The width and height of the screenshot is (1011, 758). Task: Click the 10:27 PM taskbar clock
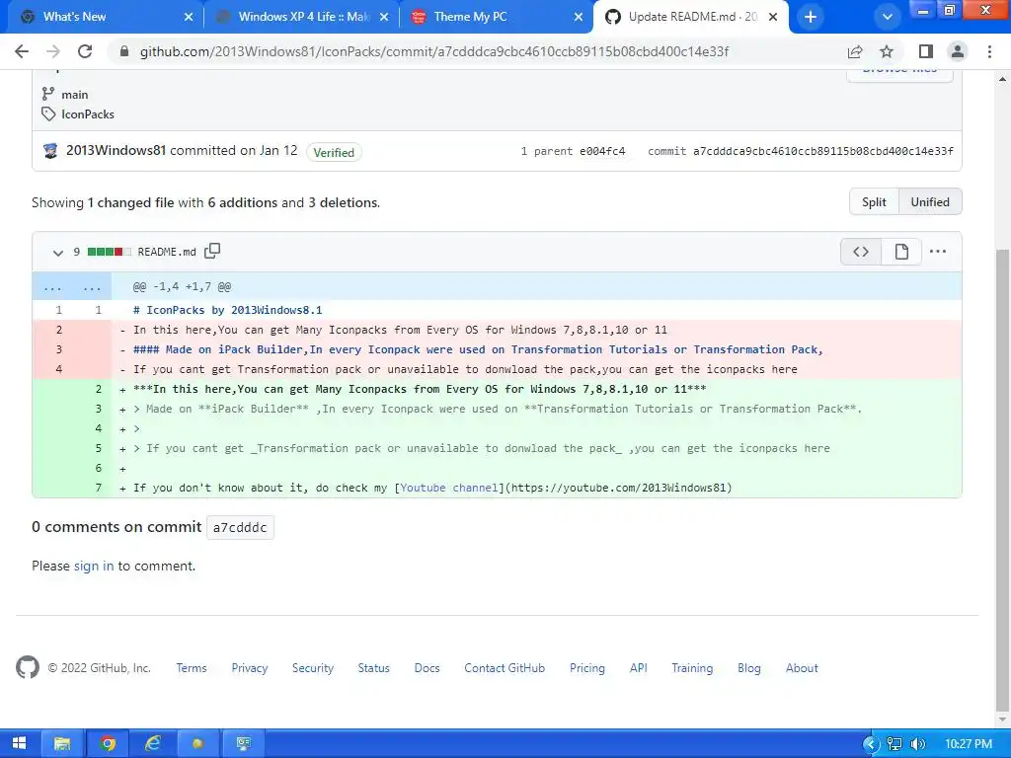pyautogui.click(x=969, y=744)
